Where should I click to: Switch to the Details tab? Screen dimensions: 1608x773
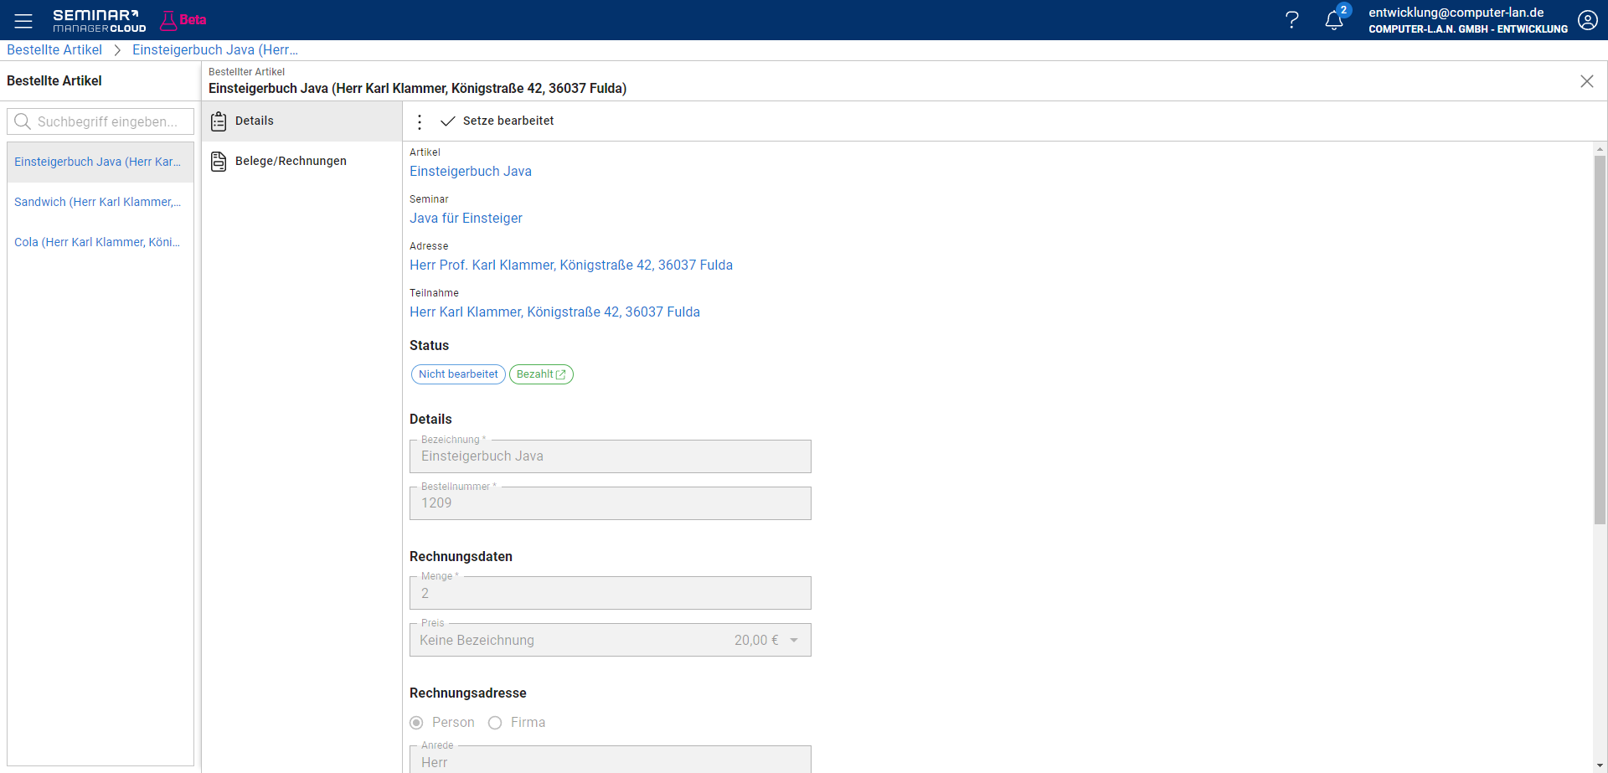(x=302, y=121)
